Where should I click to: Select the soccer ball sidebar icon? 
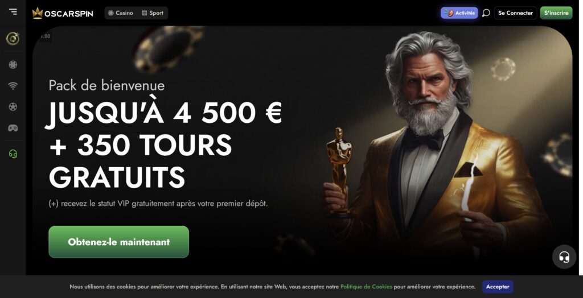pos(13,107)
